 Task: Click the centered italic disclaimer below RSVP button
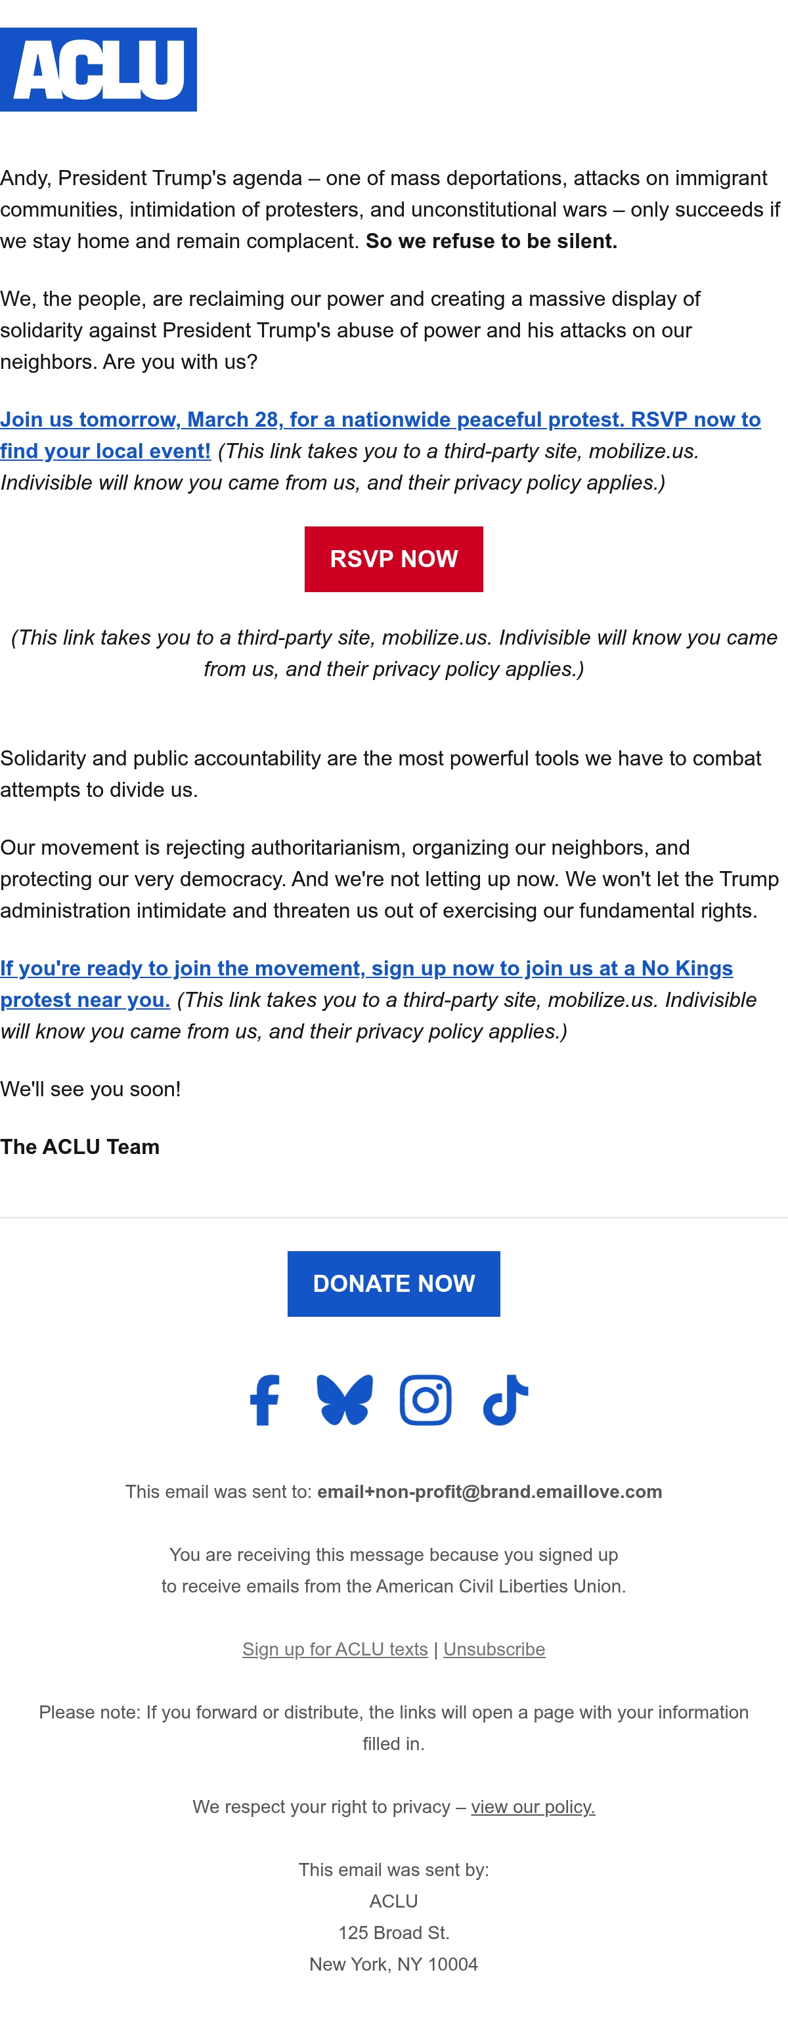click(x=393, y=654)
